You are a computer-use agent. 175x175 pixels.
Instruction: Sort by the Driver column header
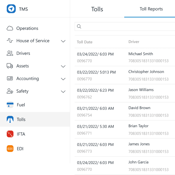pyautogui.click(x=134, y=42)
